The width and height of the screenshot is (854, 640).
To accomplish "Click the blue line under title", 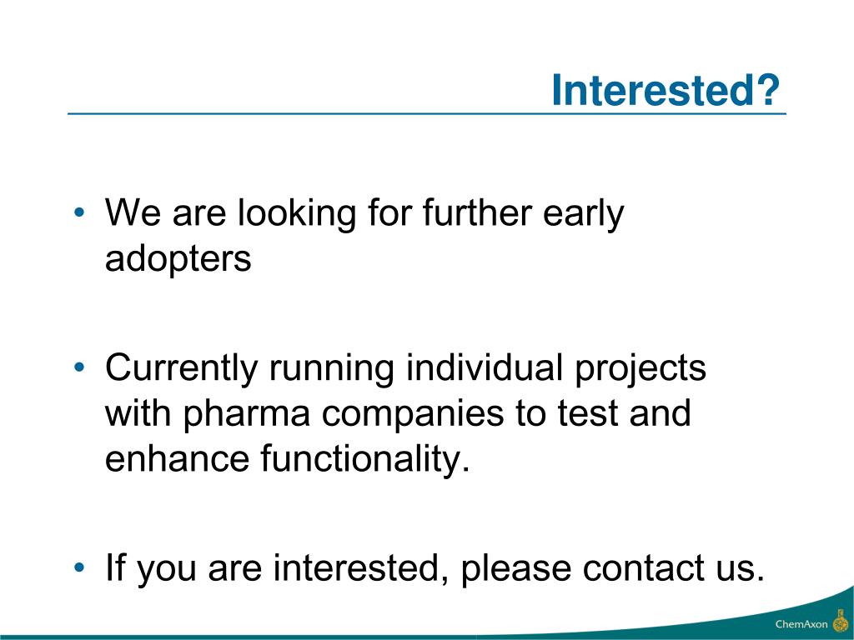I will click(427, 113).
